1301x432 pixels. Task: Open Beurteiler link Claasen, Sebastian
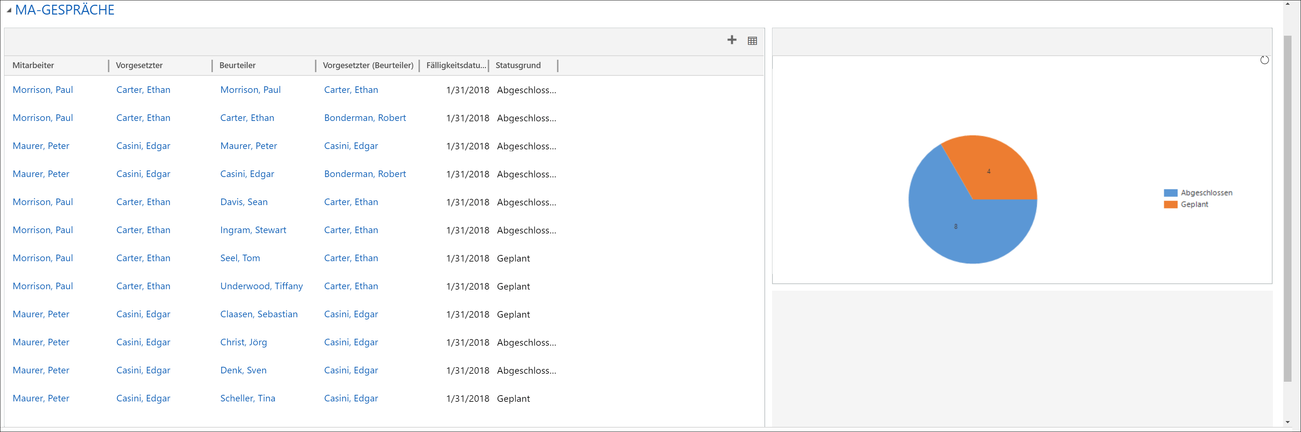259,314
